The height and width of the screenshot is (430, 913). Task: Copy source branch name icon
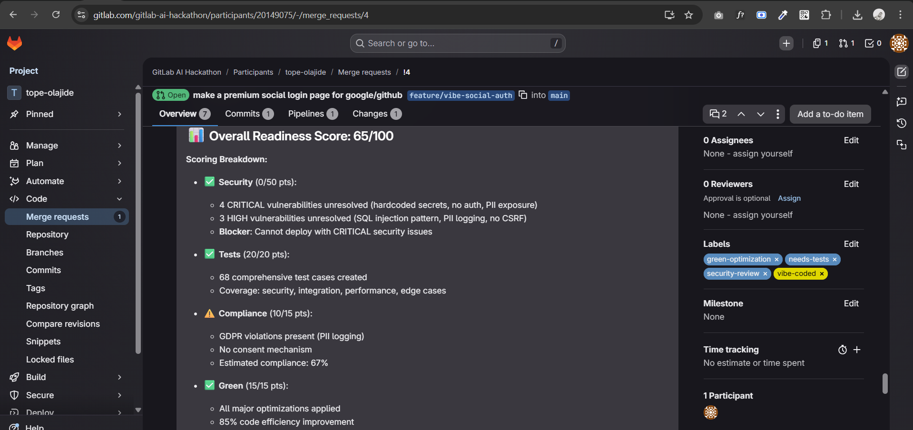tap(523, 95)
